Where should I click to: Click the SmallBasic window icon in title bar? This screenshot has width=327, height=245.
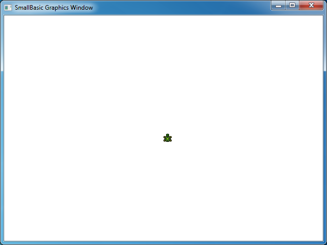coord(8,8)
